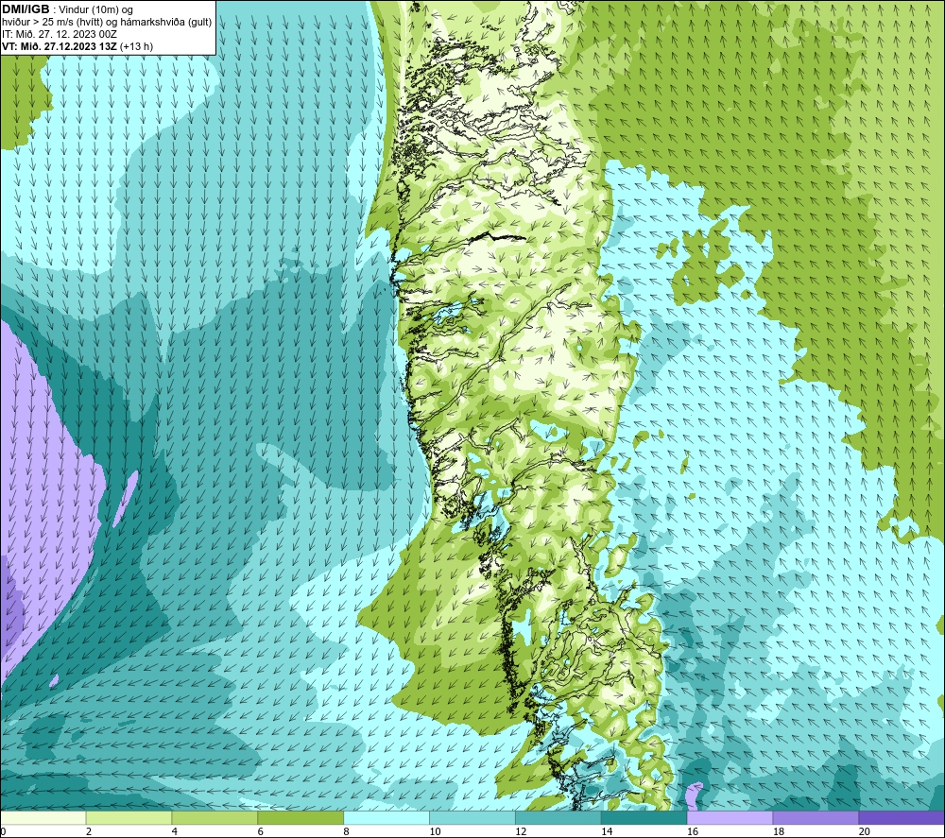Click the scale label "20"
945x838 pixels.
[x=865, y=832]
